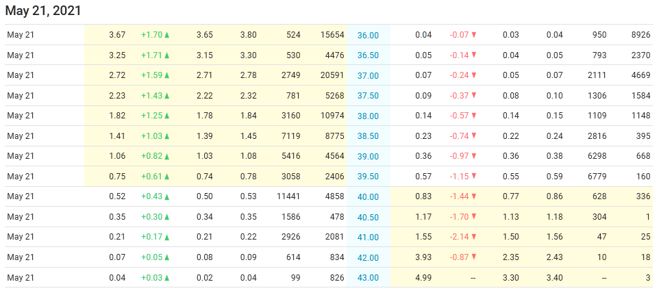Click the call volume 5416
Screen dimensions: 659x295
point(290,156)
